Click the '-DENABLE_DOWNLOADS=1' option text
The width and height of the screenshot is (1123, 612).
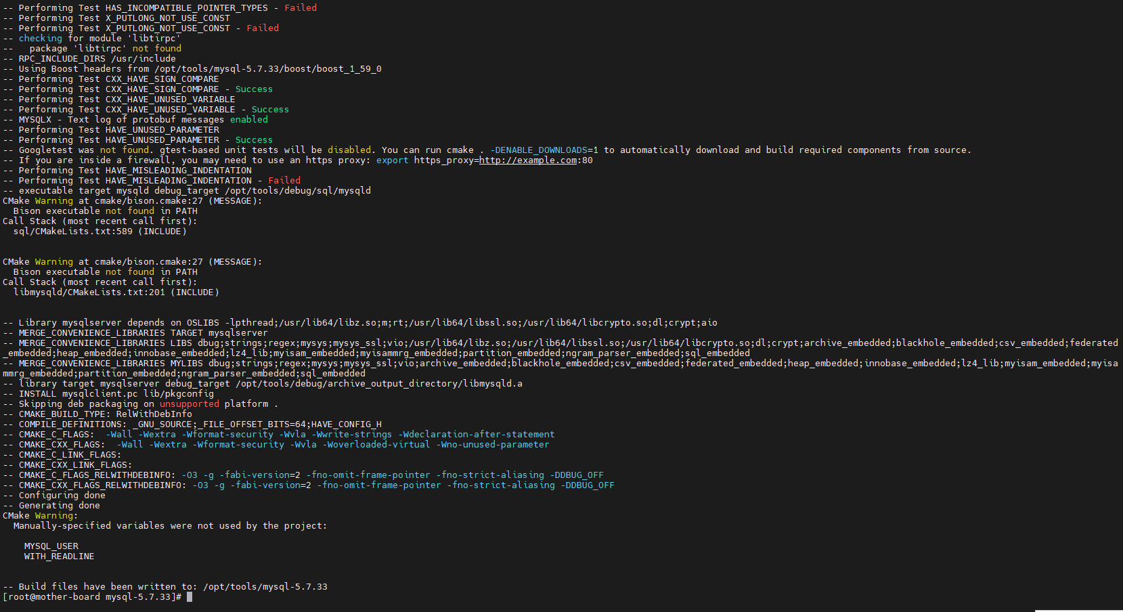(544, 150)
